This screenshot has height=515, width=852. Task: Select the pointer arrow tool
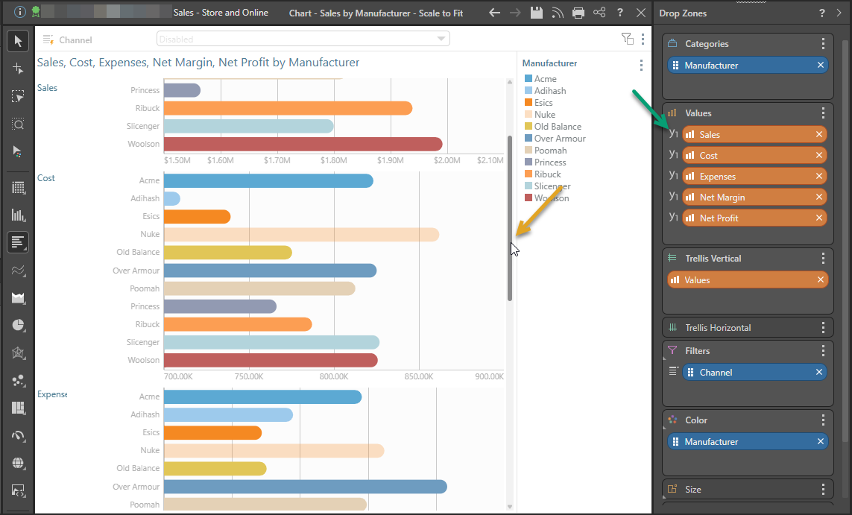click(18, 41)
